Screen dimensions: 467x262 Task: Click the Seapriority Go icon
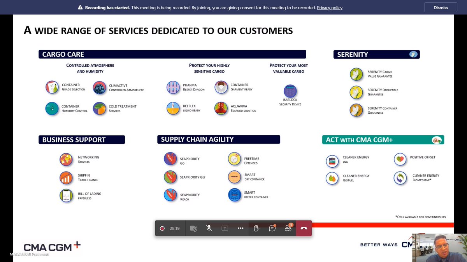pos(170,159)
